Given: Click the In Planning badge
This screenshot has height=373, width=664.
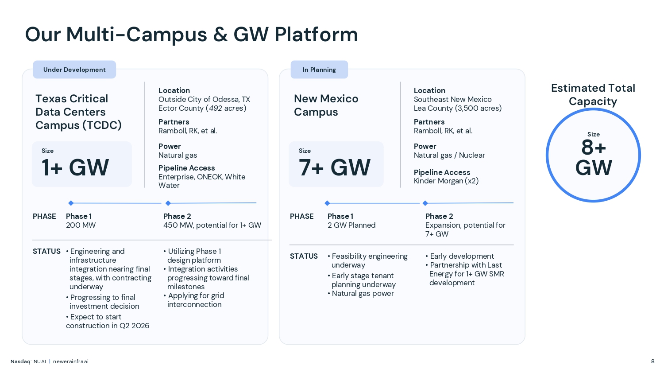Looking at the screenshot, I should pyautogui.click(x=319, y=70).
